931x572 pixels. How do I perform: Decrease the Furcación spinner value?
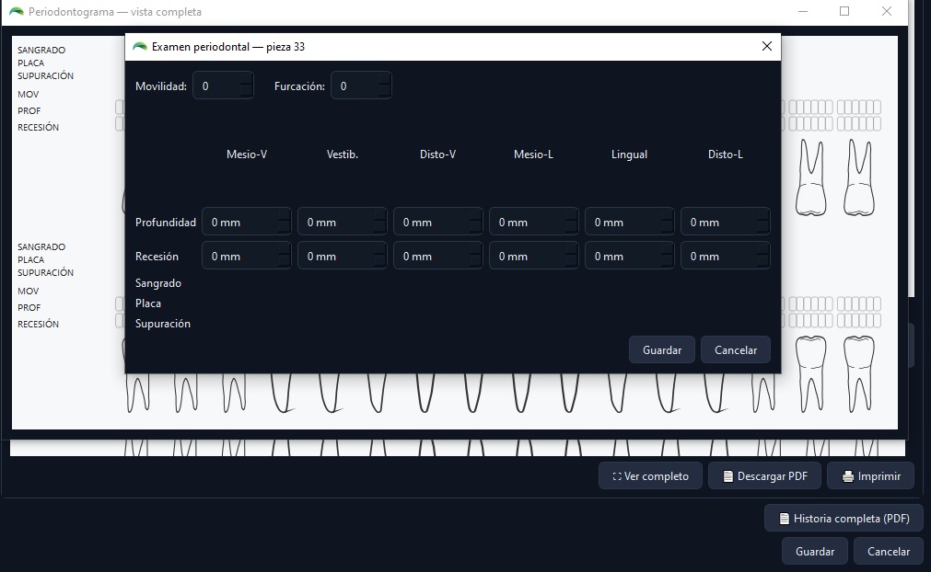coord(385,93)
